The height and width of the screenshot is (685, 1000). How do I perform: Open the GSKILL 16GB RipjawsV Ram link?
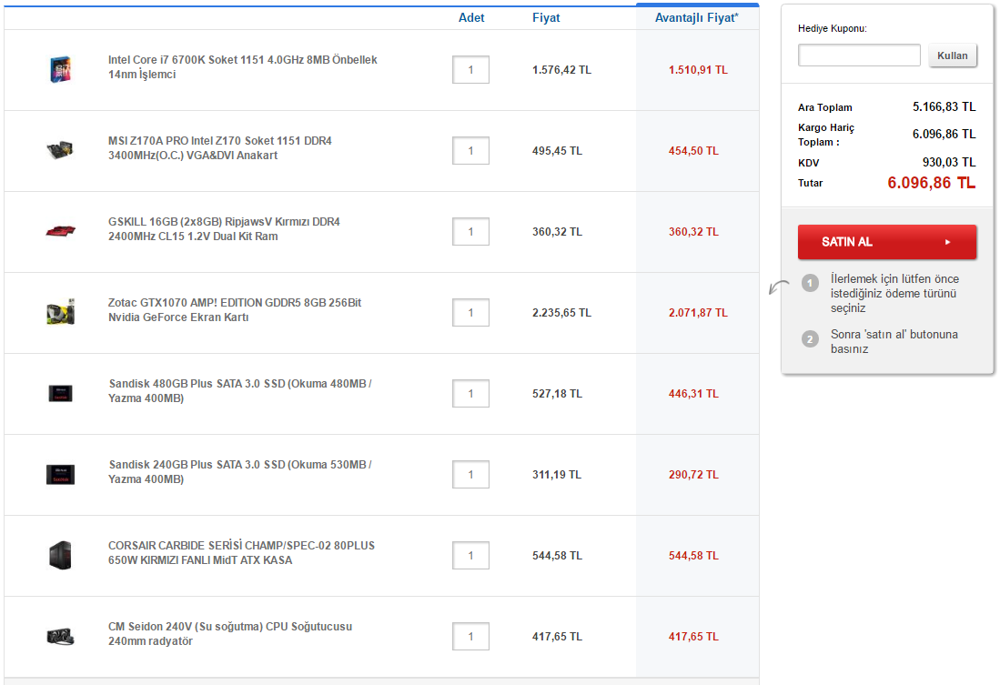(x=223, y=229)
